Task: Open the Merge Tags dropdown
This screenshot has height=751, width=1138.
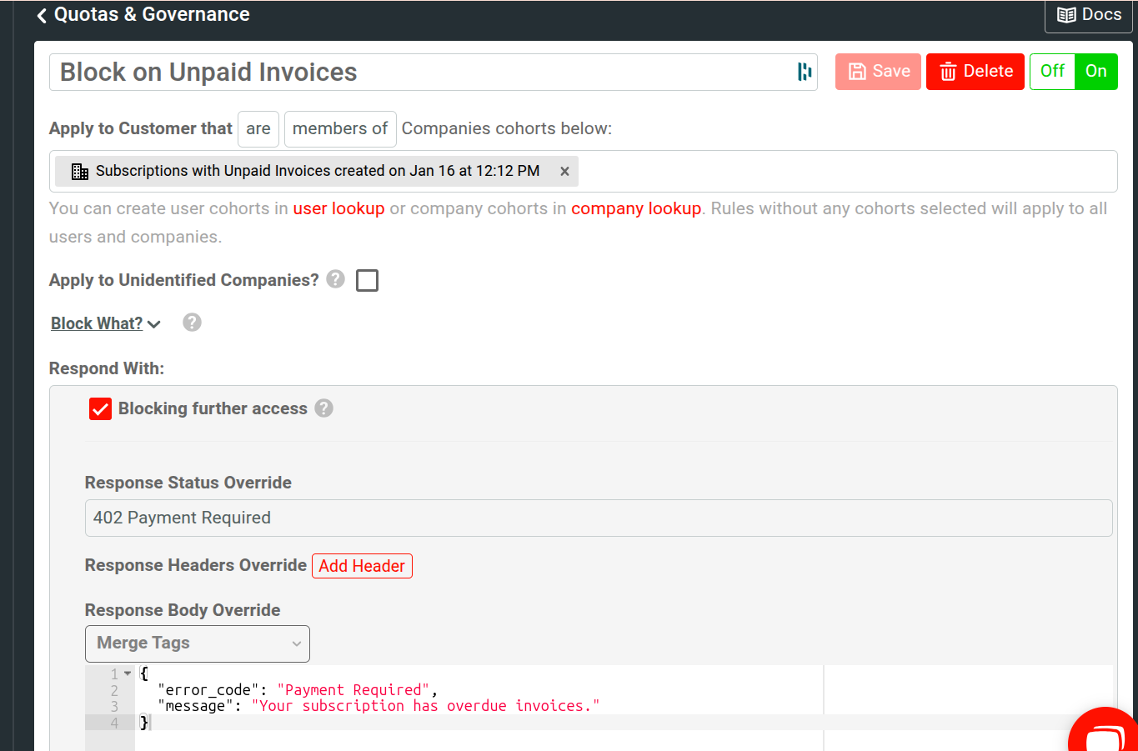Action: pyautogui.click(x=197, y=643)
